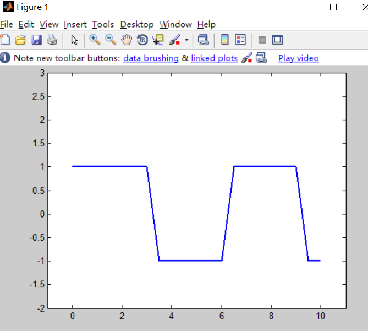368x331 pixels.
Task: Click the 'Play video' link
Action: (x=299, y=58)
